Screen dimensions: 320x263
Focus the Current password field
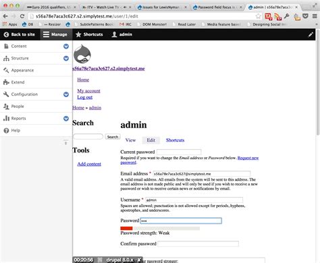pos(179,152)
